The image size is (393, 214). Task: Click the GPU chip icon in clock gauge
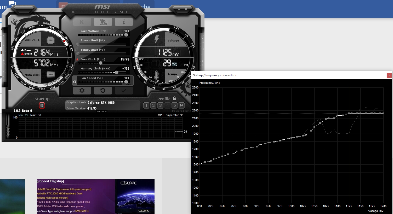pyautogui.click(x=50, y=40)
